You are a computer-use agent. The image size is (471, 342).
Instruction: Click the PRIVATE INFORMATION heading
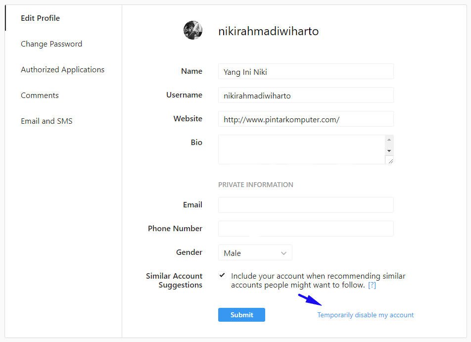click(x=256, y=185)
